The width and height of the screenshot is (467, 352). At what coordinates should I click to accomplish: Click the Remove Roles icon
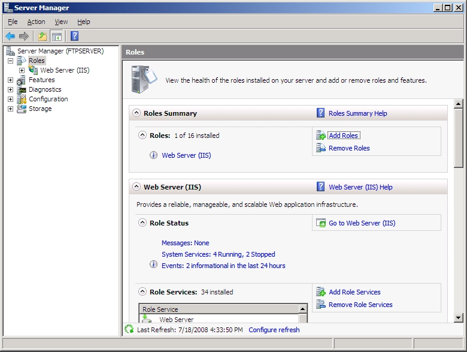point(321,148)
